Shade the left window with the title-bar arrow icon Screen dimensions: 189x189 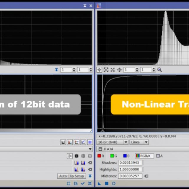coord(85,6)
